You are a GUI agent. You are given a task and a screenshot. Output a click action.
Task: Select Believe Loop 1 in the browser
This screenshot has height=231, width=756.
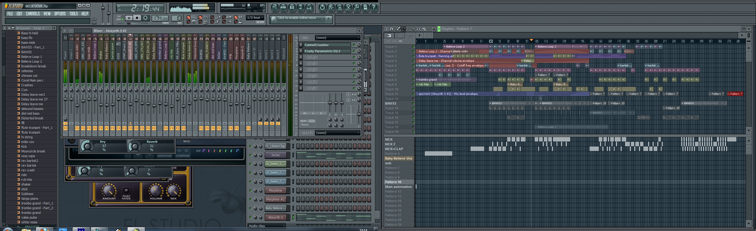31,57
